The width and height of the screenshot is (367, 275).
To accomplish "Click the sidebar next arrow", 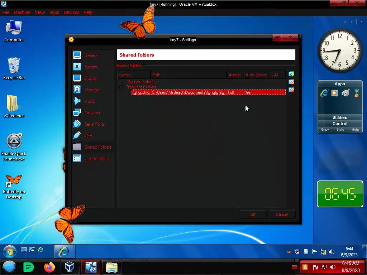I will (352, 22).
